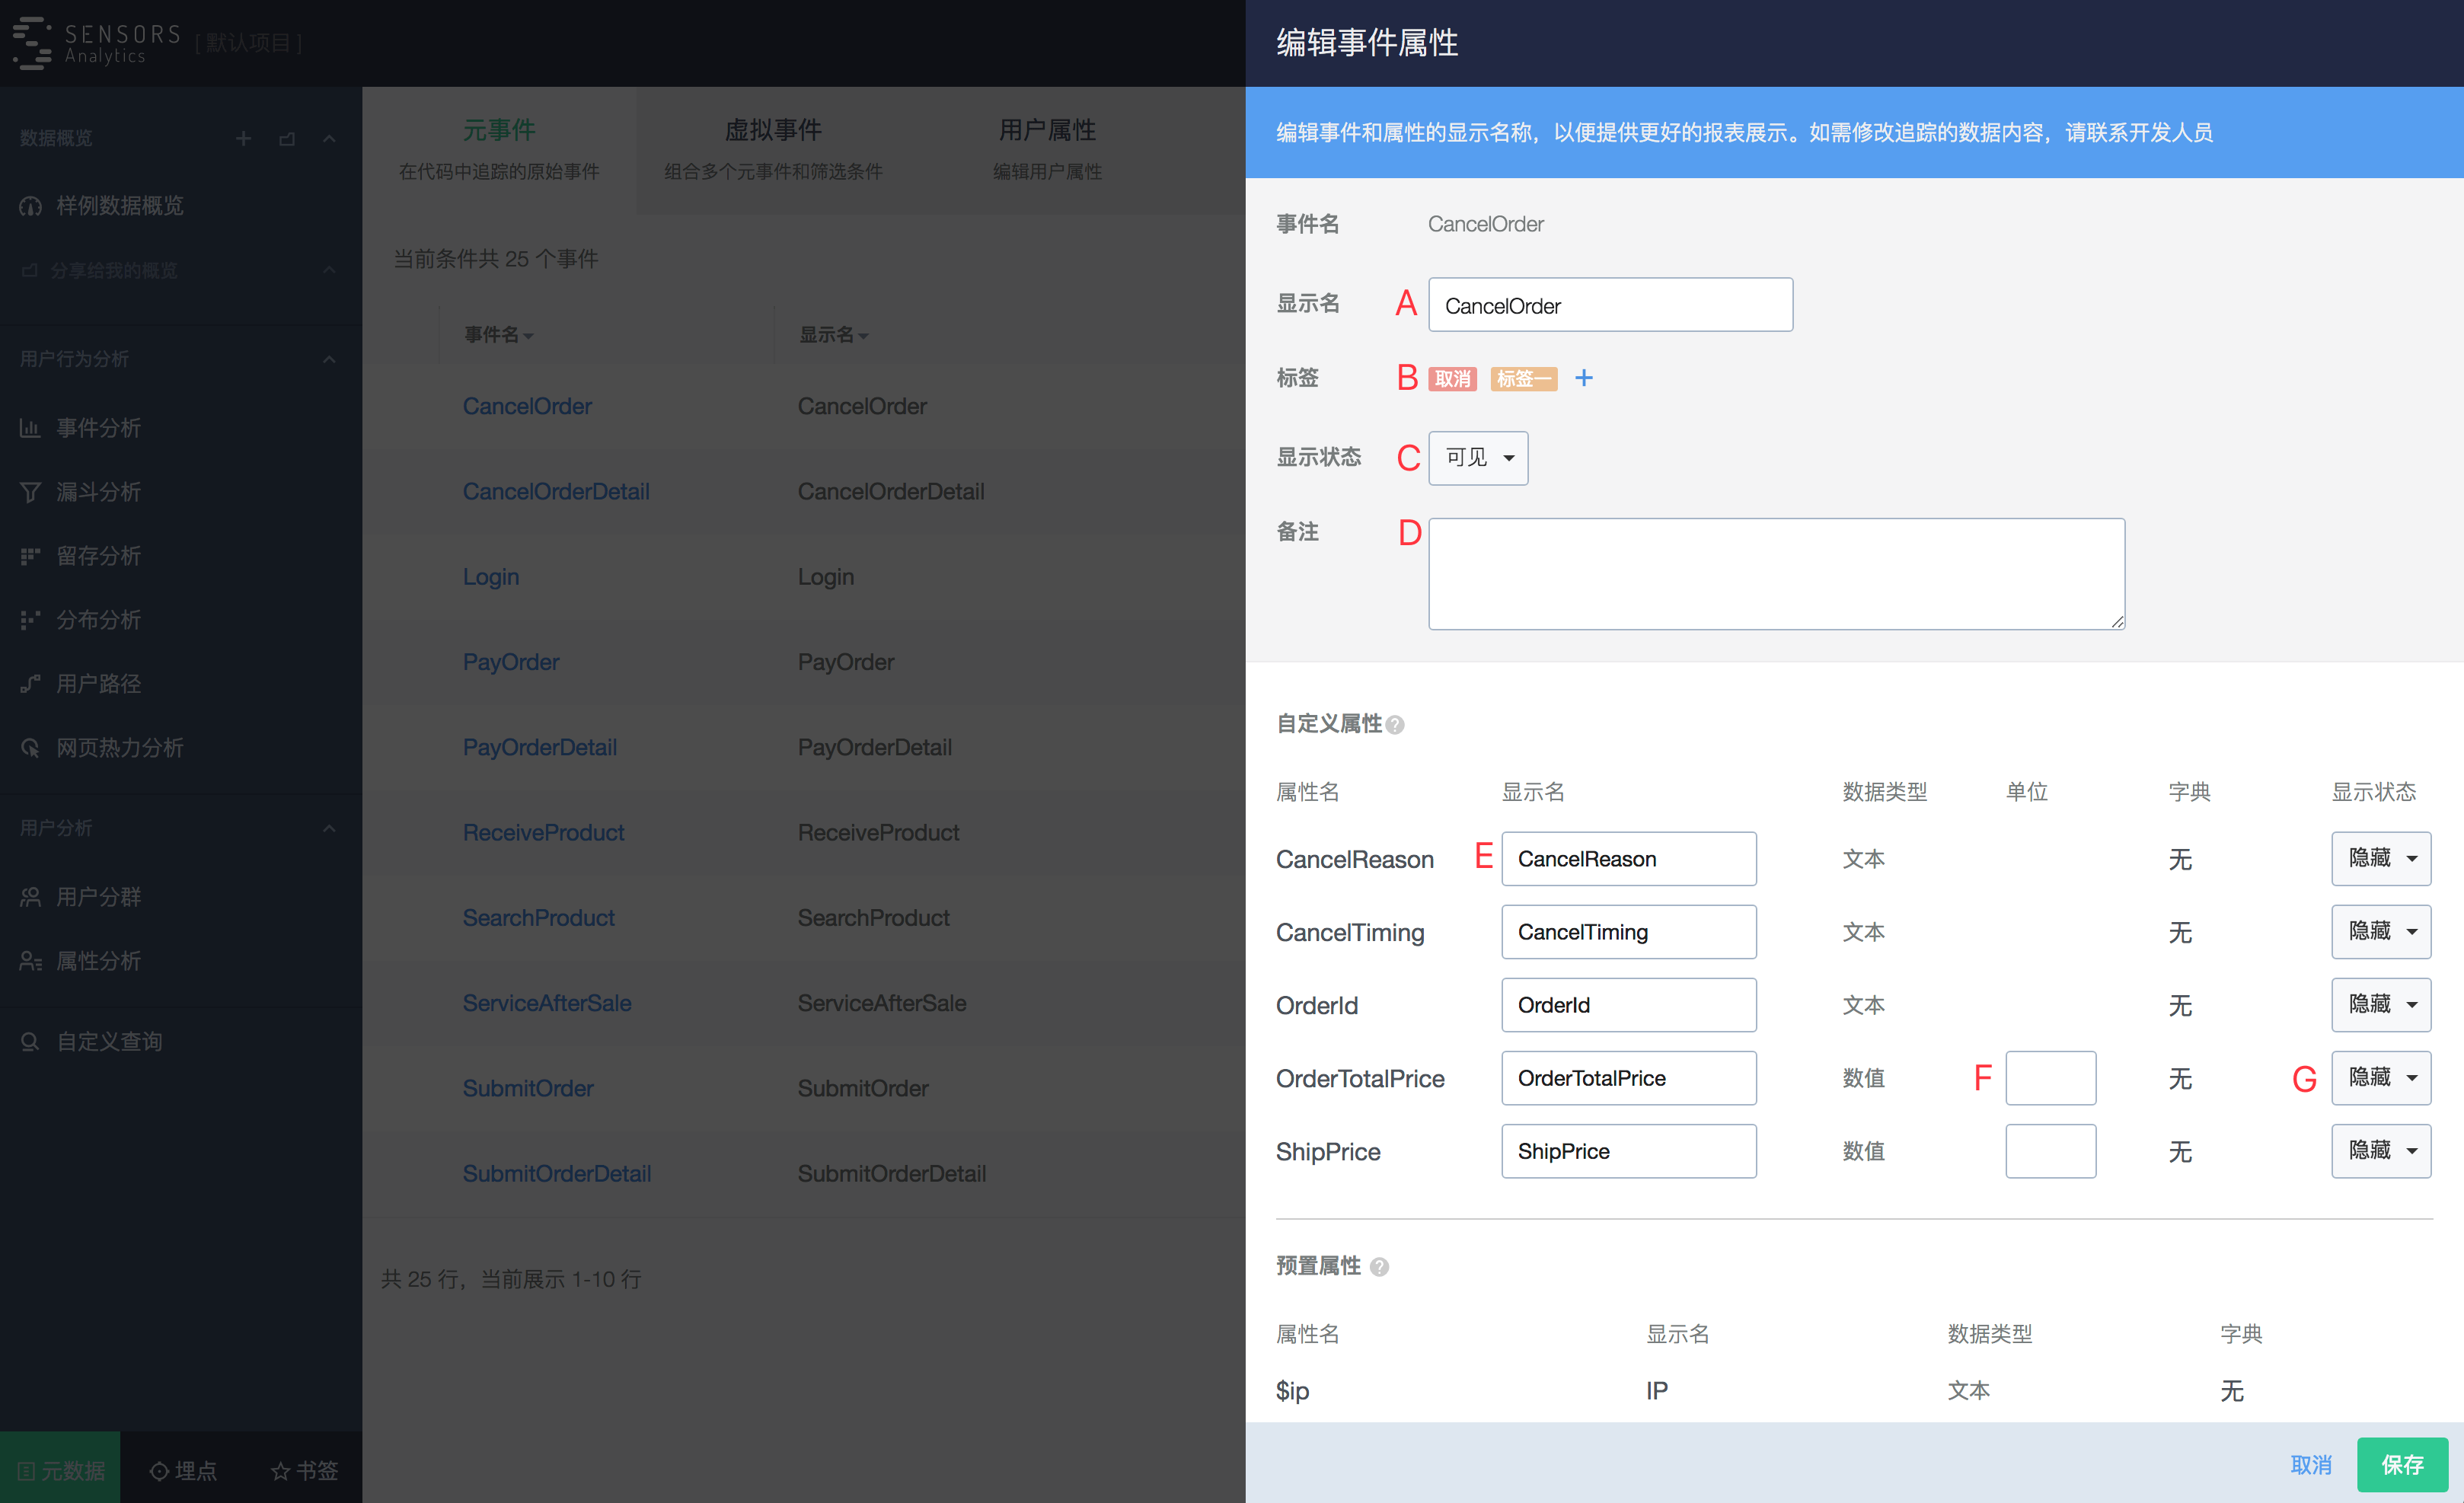Image resolution: width=2464 pixels, height=1503 pixels.
Task: Open the SubmitOrder event link
Action: 527,1088
